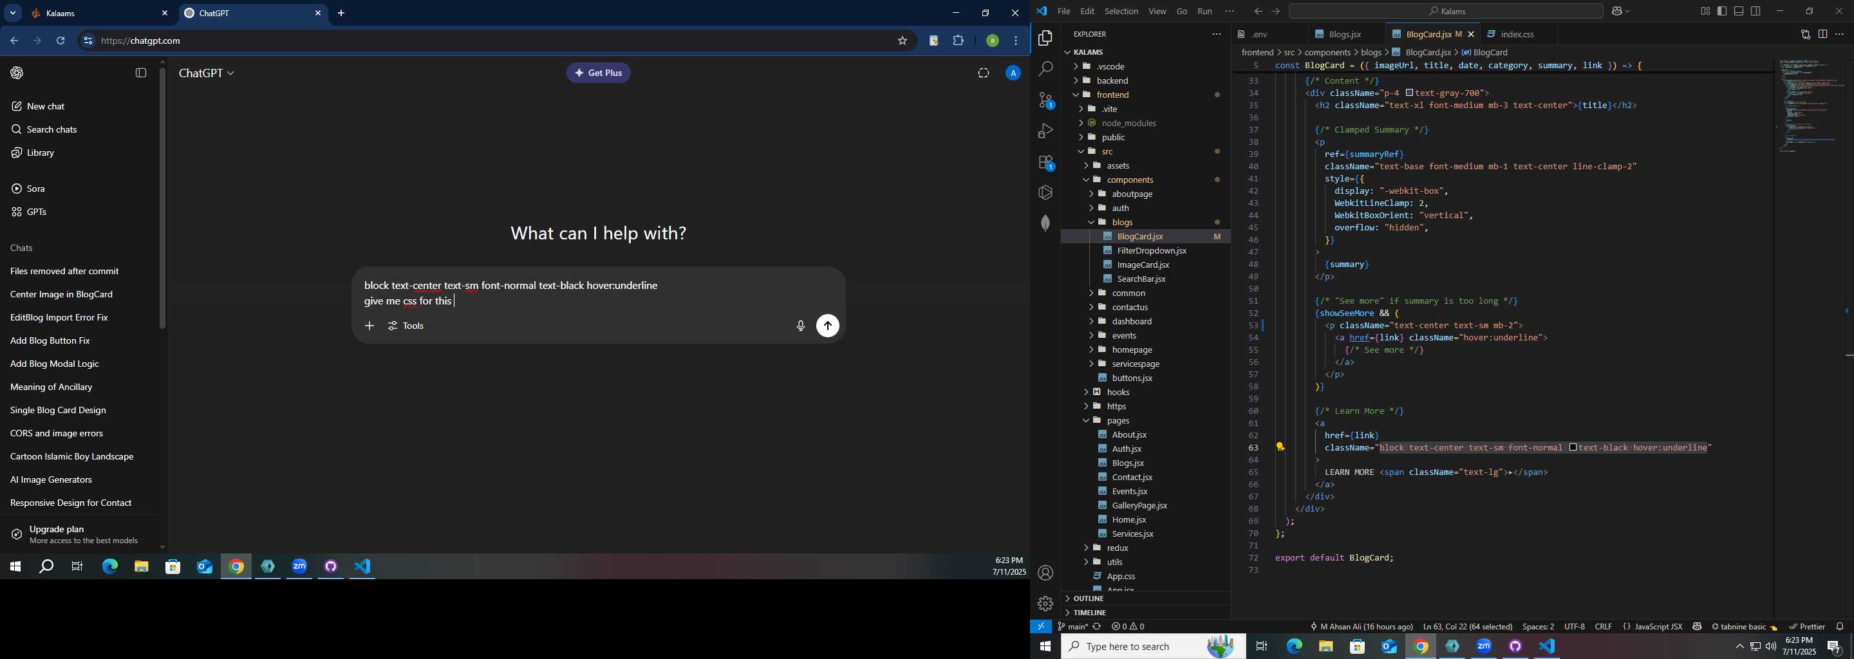This screenshot has width=1854, height=659.
Task: Start a New chat in ChatGPT
Action: (46, 106)
